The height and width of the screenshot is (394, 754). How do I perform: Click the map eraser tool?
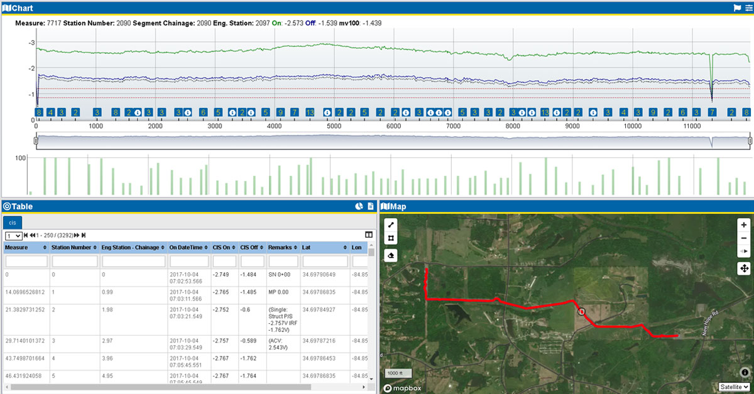click(391, 256)
